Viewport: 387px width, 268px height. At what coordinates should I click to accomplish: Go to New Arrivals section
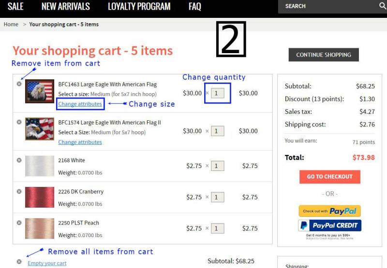pos(66,6)
